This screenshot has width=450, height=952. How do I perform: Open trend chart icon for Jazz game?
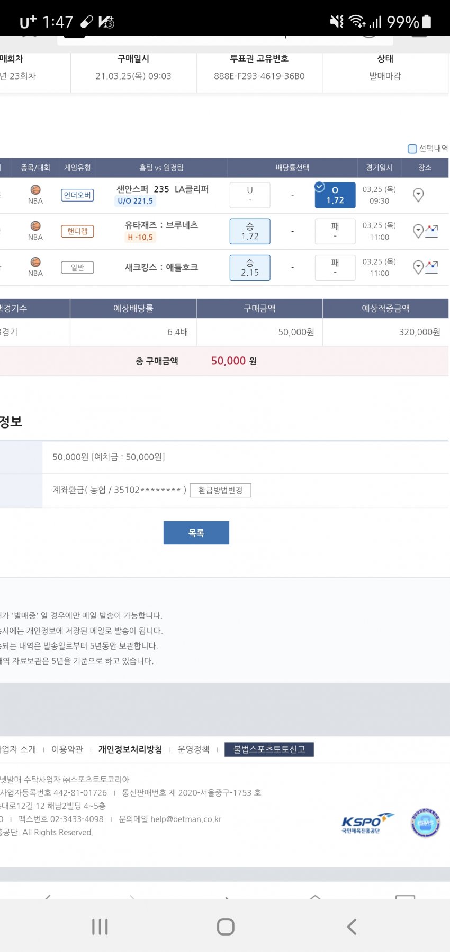(431, 231)
